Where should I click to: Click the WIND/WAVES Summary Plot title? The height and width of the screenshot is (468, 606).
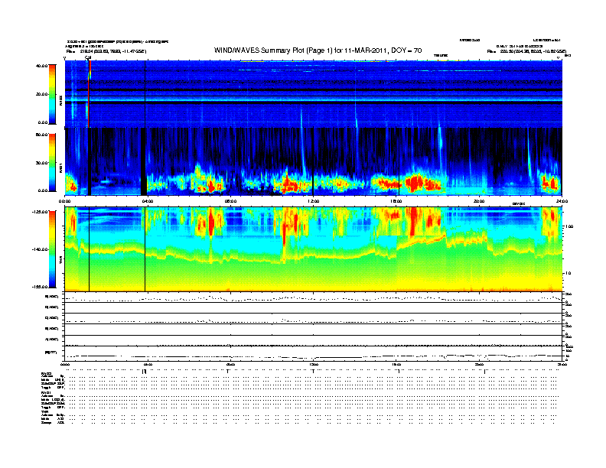point(318,50)
